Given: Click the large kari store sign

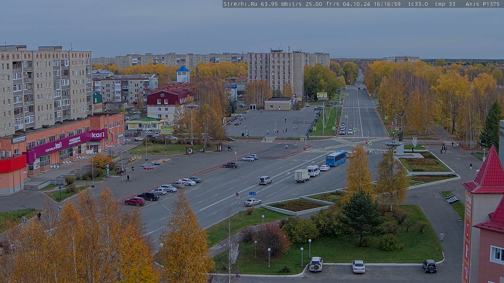Looking at the screenshot, I should tap(98, 135).
